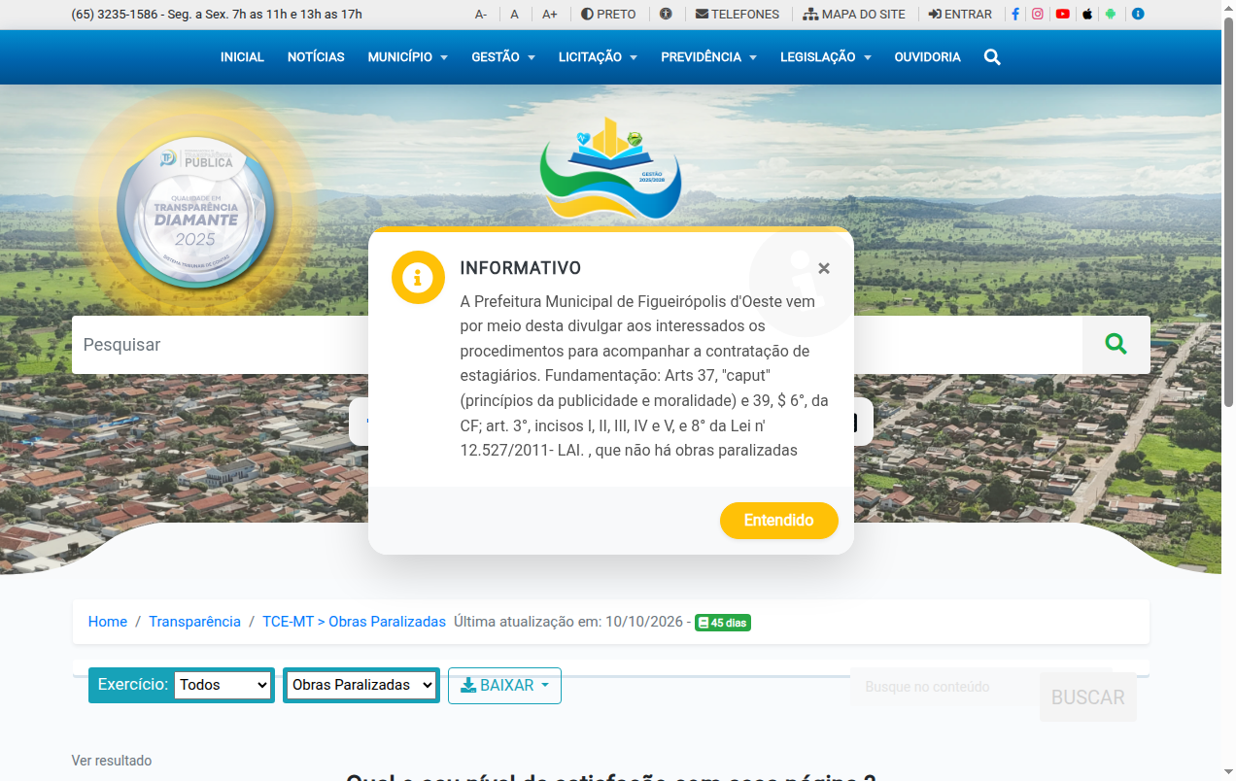Open the accessibility icon in top bar
The width and height of the screenshot is (1236, 781).
pos(666,15)
